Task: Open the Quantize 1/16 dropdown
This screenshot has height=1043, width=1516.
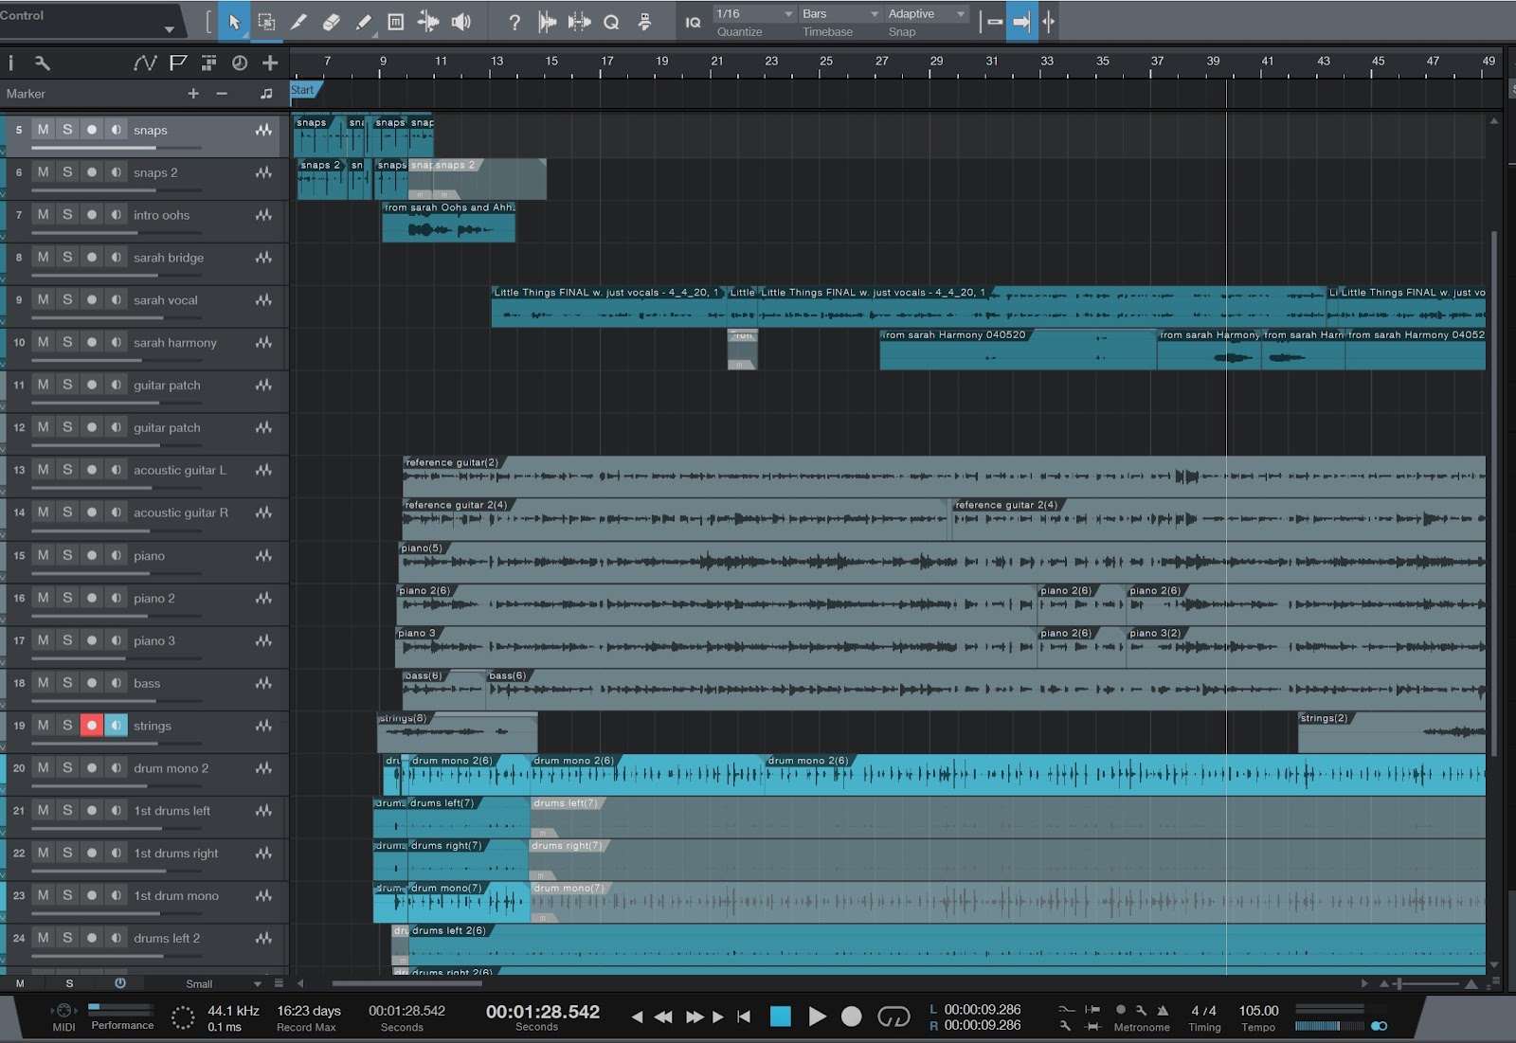Action: (x=755, y=14)
